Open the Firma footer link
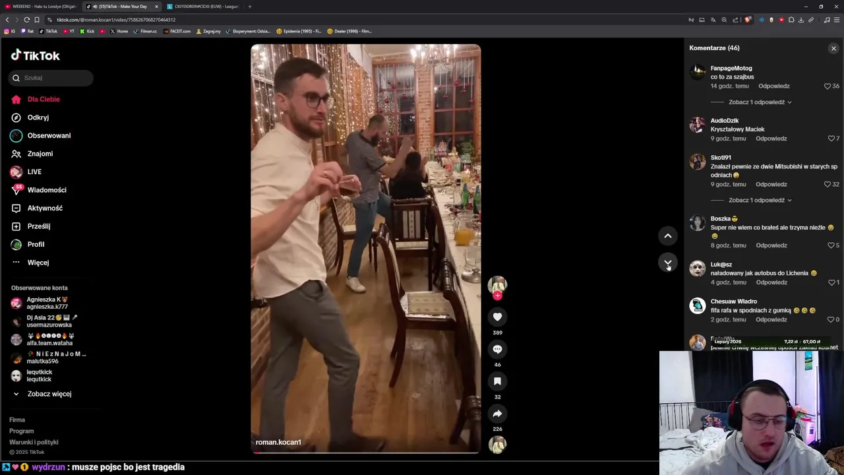Viewport: 844px width, 475px height. (x=17, y=420)
